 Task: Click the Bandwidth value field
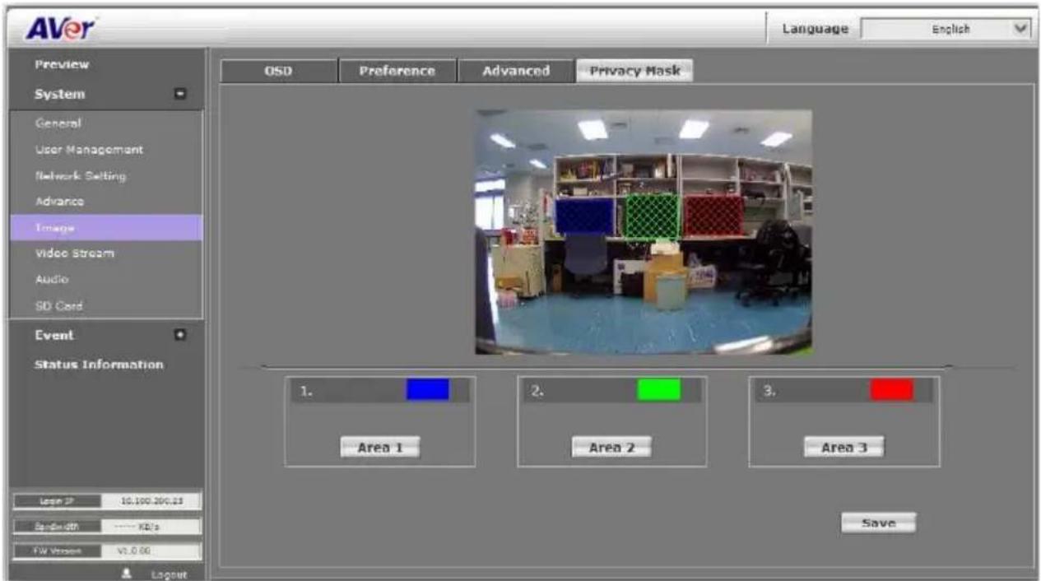coord(151,526)
